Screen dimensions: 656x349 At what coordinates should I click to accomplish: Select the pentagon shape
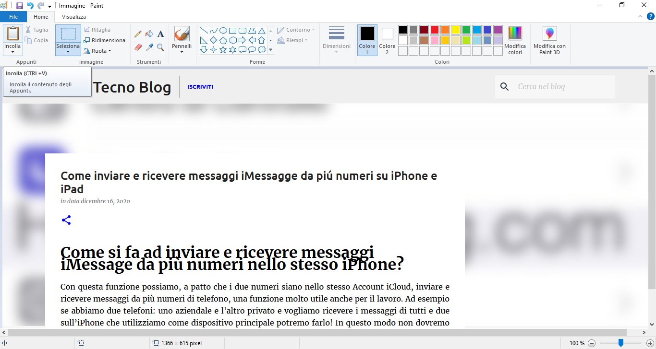223,40
